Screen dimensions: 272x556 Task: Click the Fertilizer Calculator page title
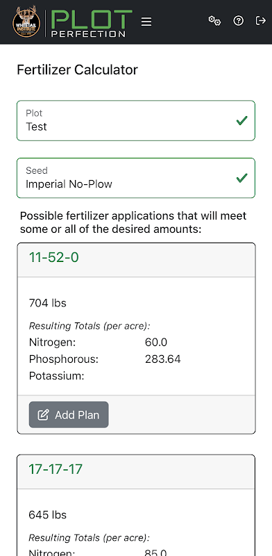(x=77, y=70)
